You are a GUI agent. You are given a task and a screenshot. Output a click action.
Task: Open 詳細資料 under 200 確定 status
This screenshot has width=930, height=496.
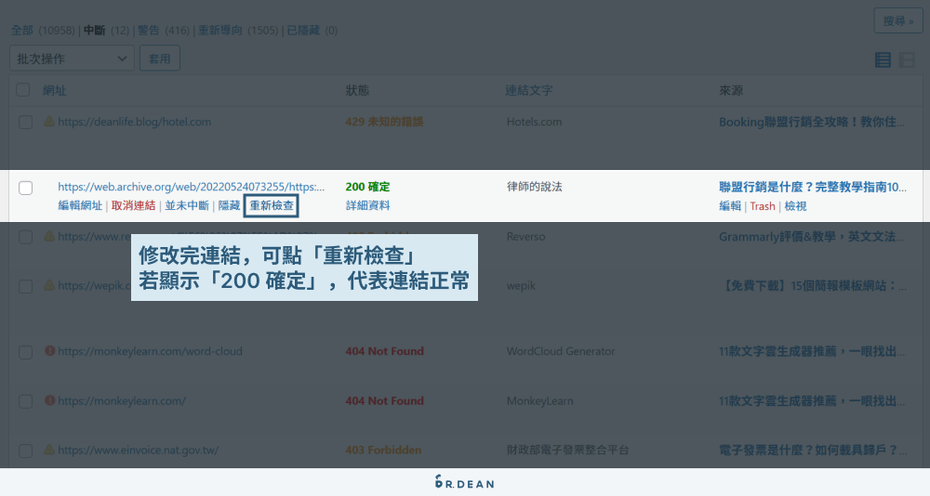367,205
